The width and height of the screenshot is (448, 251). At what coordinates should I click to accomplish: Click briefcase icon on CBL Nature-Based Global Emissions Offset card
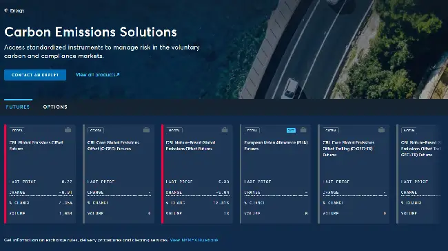[225, 130]
